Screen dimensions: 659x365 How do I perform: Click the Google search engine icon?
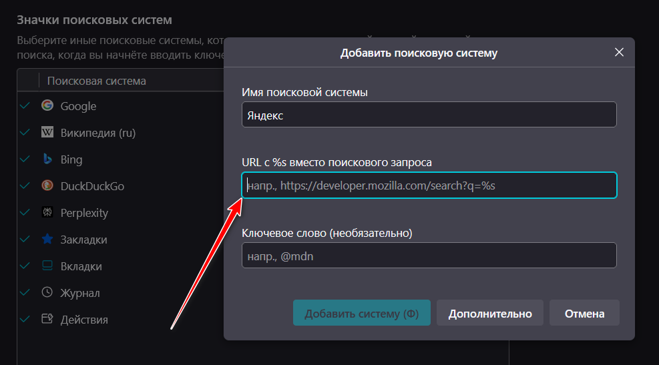[47, 105]
